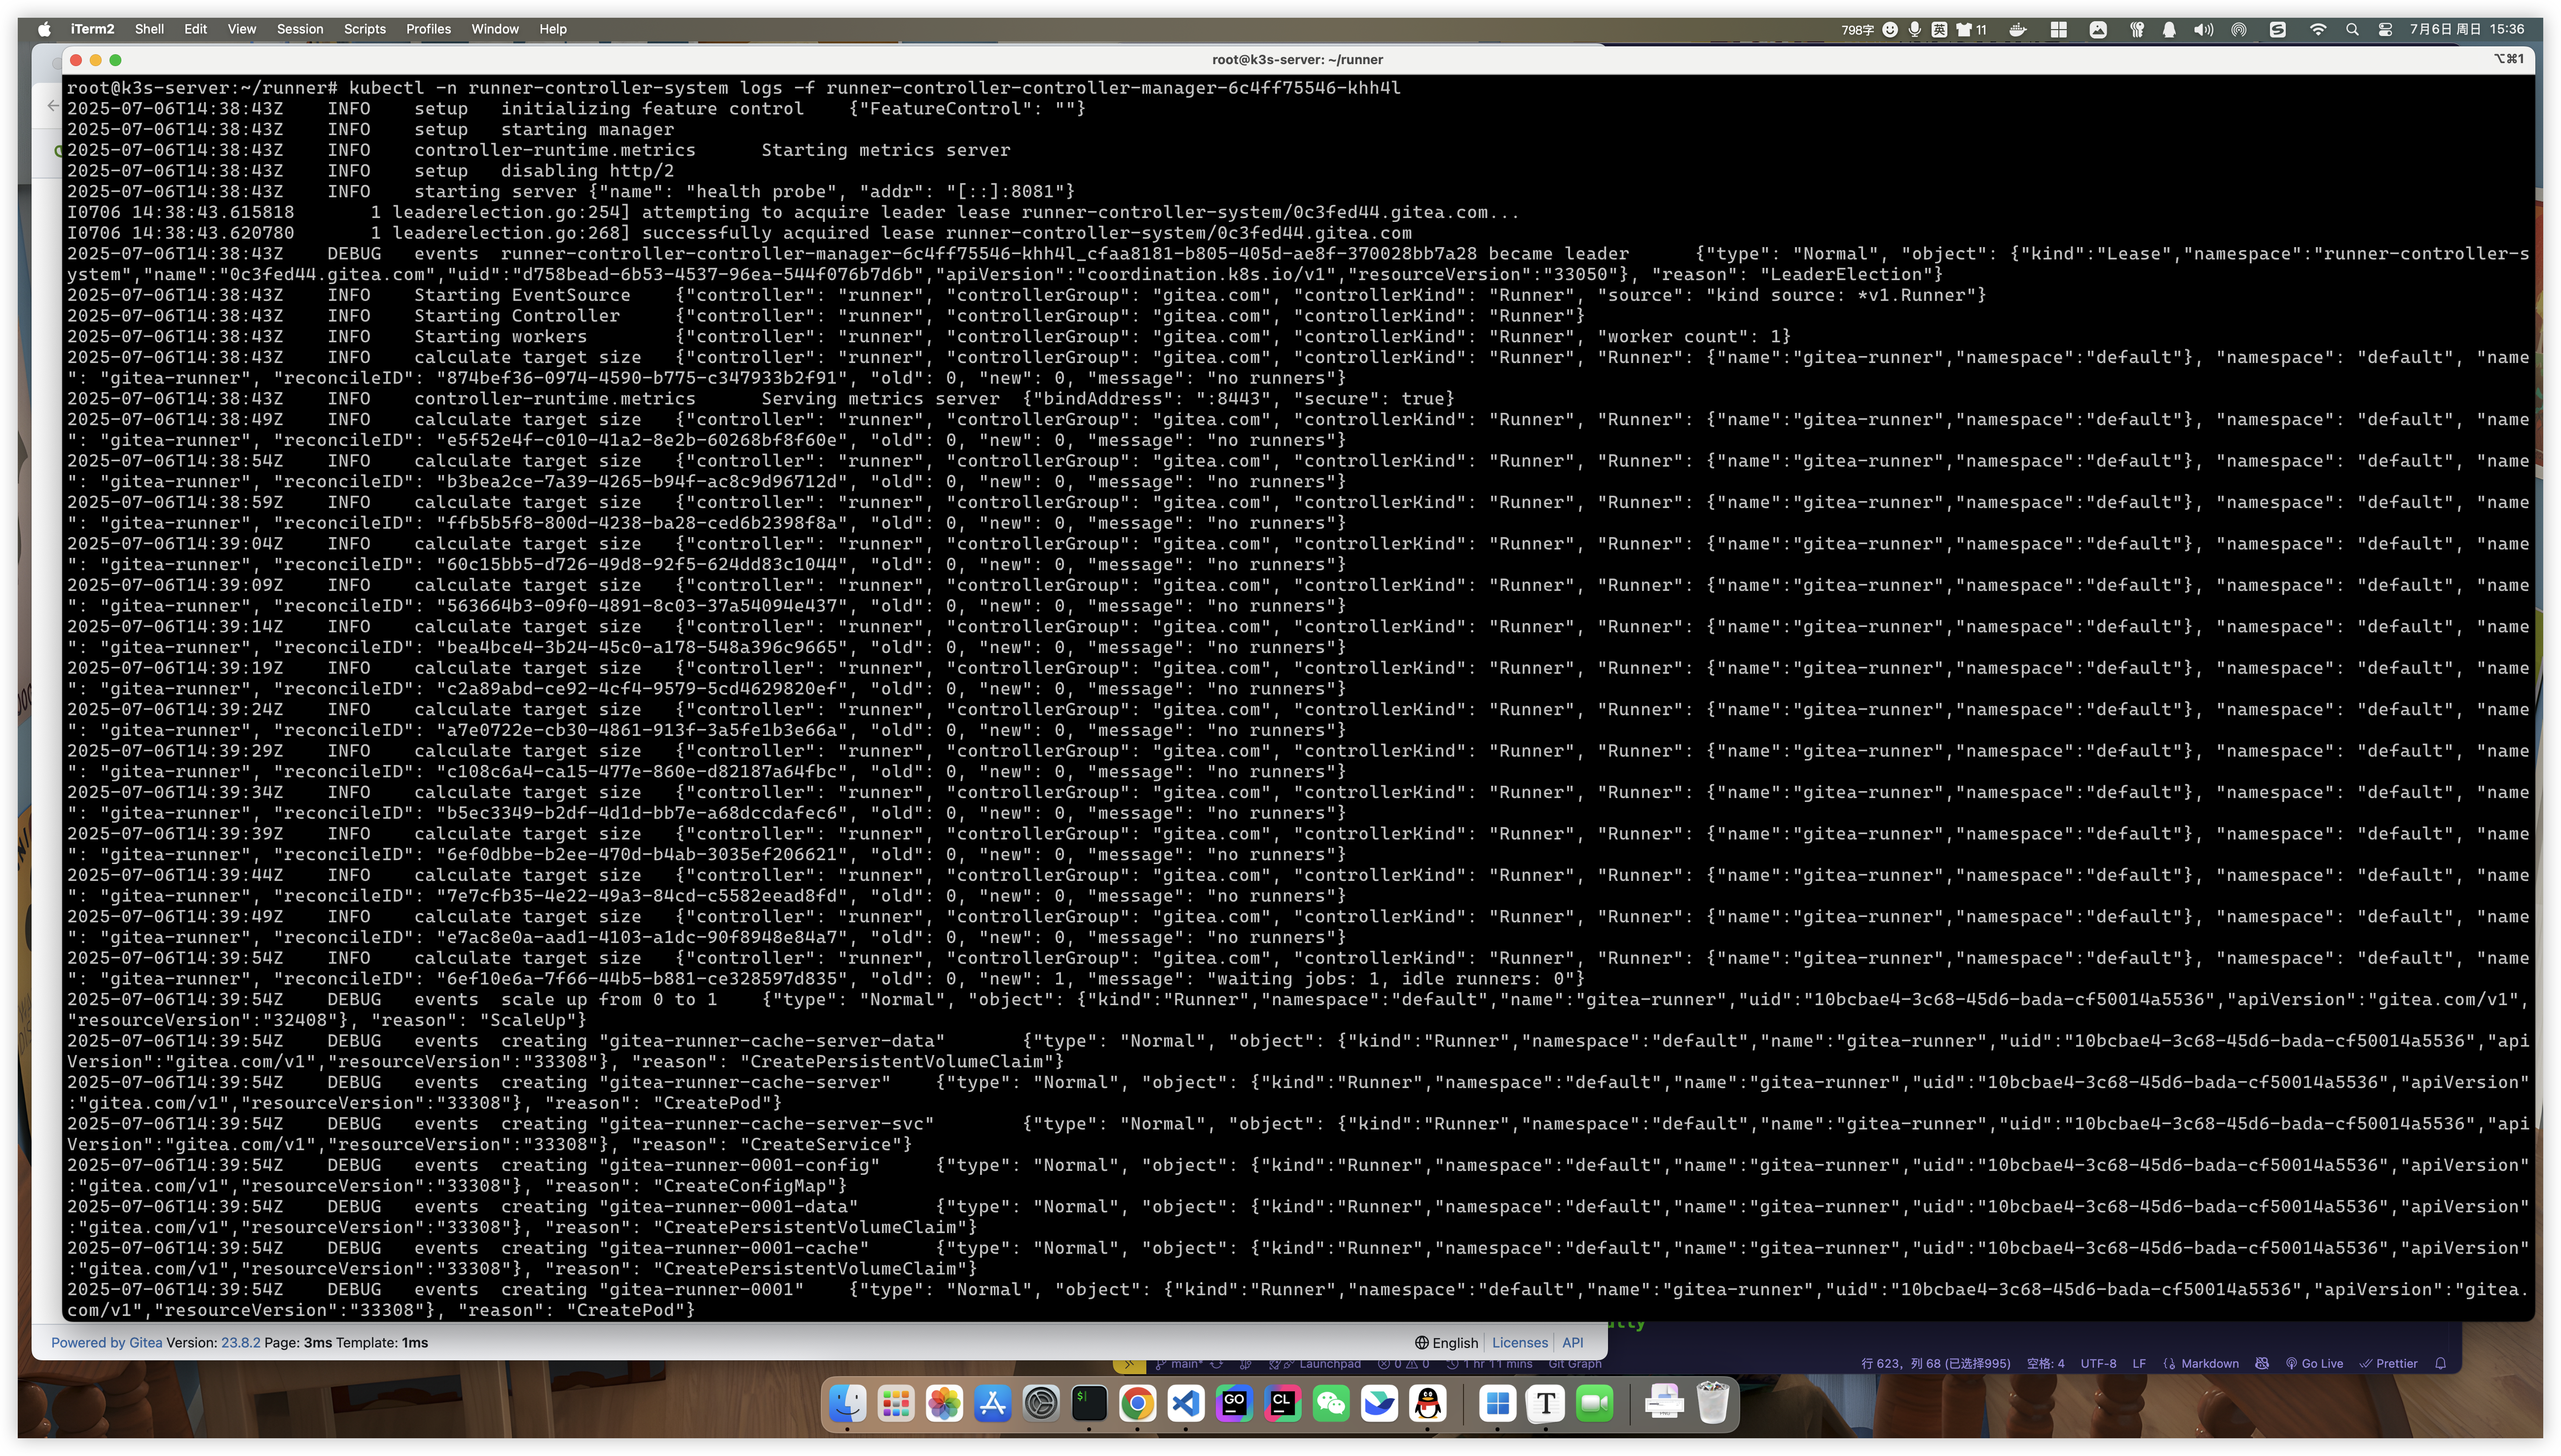Image resolution: width=2561 pixels, height=1456 pixels.
Task: Toggle the Control Center menu bar icon
Action: click(x=2385, y=29)
